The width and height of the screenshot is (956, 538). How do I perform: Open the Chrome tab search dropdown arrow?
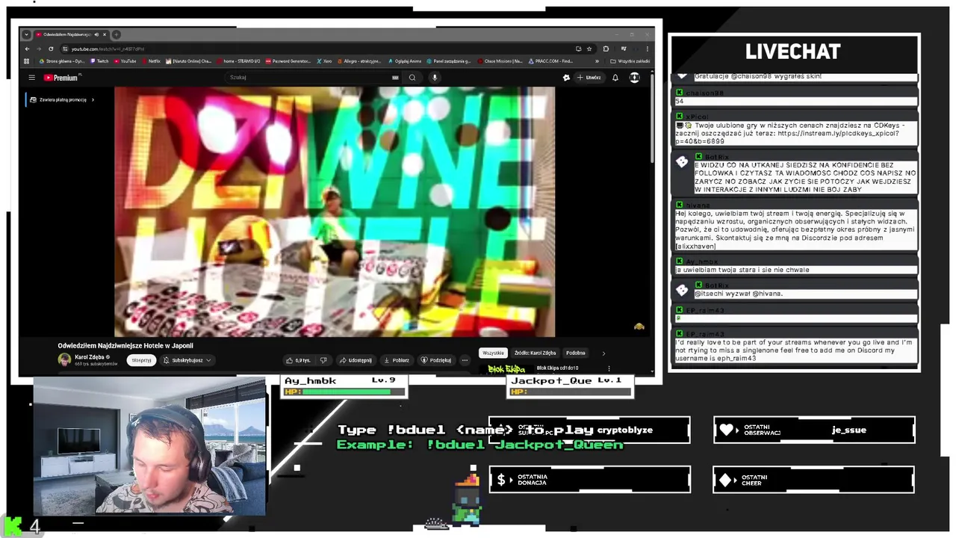27,34
